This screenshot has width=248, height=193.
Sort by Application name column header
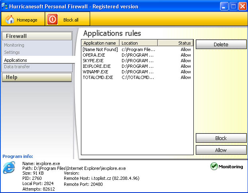pyautogui.click(x=100, y=43)
